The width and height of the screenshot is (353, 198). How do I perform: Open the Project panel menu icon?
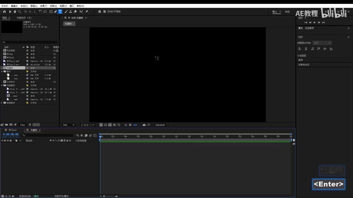9,18
